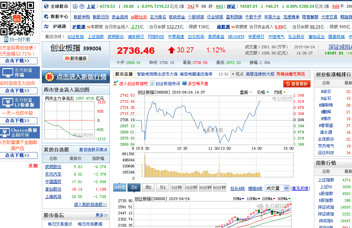Open 上证指数 in 指数行情 list

(326, 180)
